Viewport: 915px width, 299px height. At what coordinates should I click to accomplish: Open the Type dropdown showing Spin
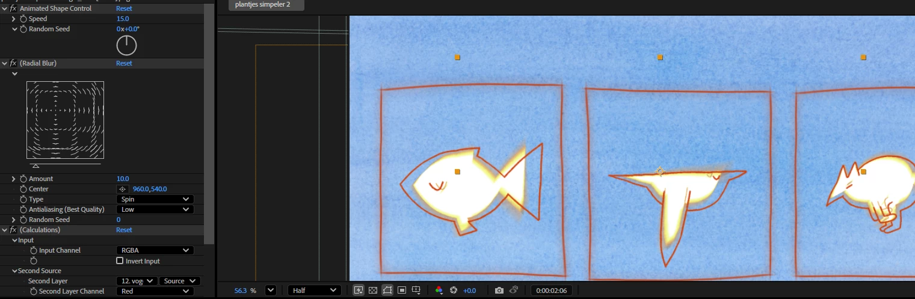point(155,199)
